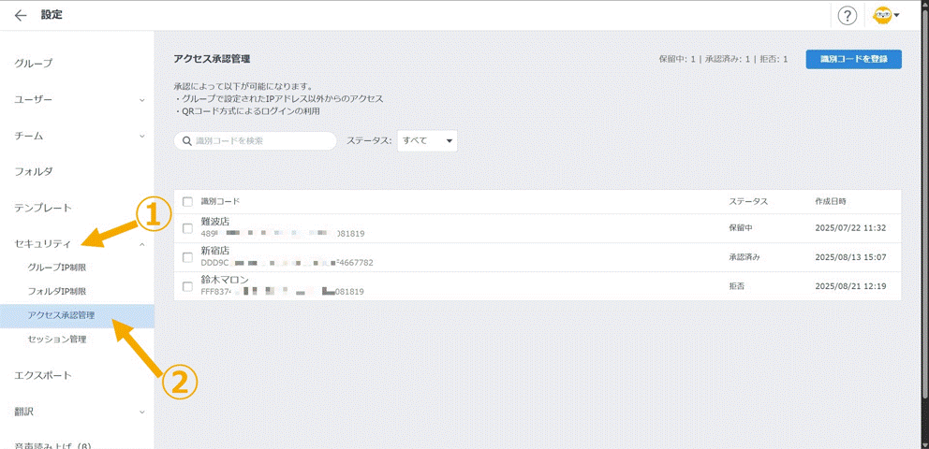The image size is (929, 449).
Task: Expand the 翻訳 sidebar section
Action: tap(141, 412)
